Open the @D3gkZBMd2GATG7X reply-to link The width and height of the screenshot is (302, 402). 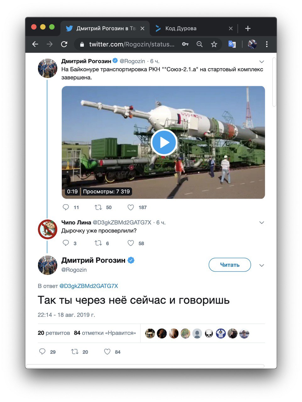point(89,286)
